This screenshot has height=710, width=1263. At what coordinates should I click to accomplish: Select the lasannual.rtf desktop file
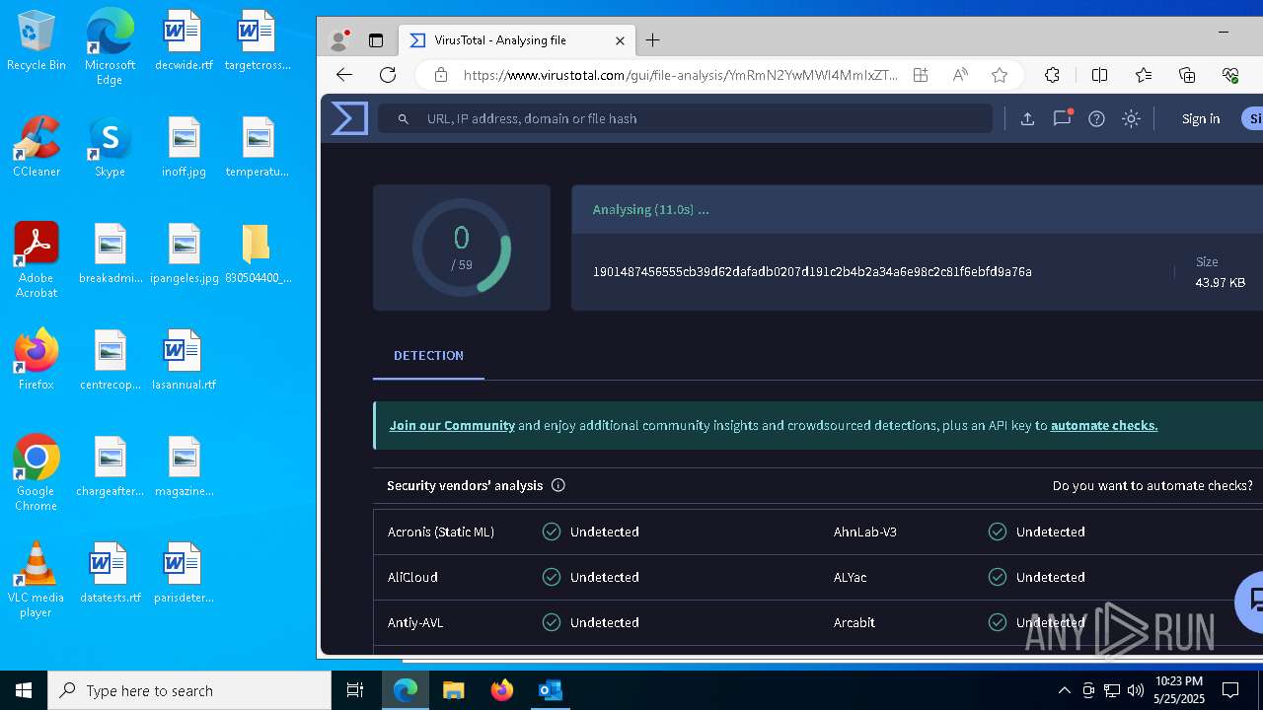click(184, 360)
